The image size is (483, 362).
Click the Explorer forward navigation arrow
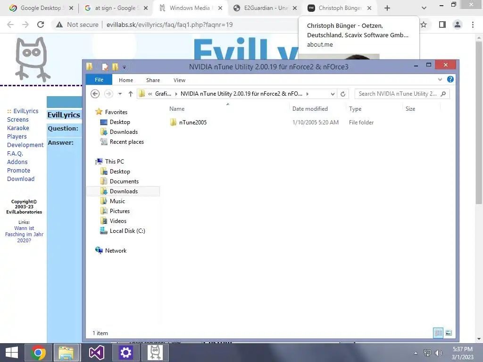click(108, 94)
